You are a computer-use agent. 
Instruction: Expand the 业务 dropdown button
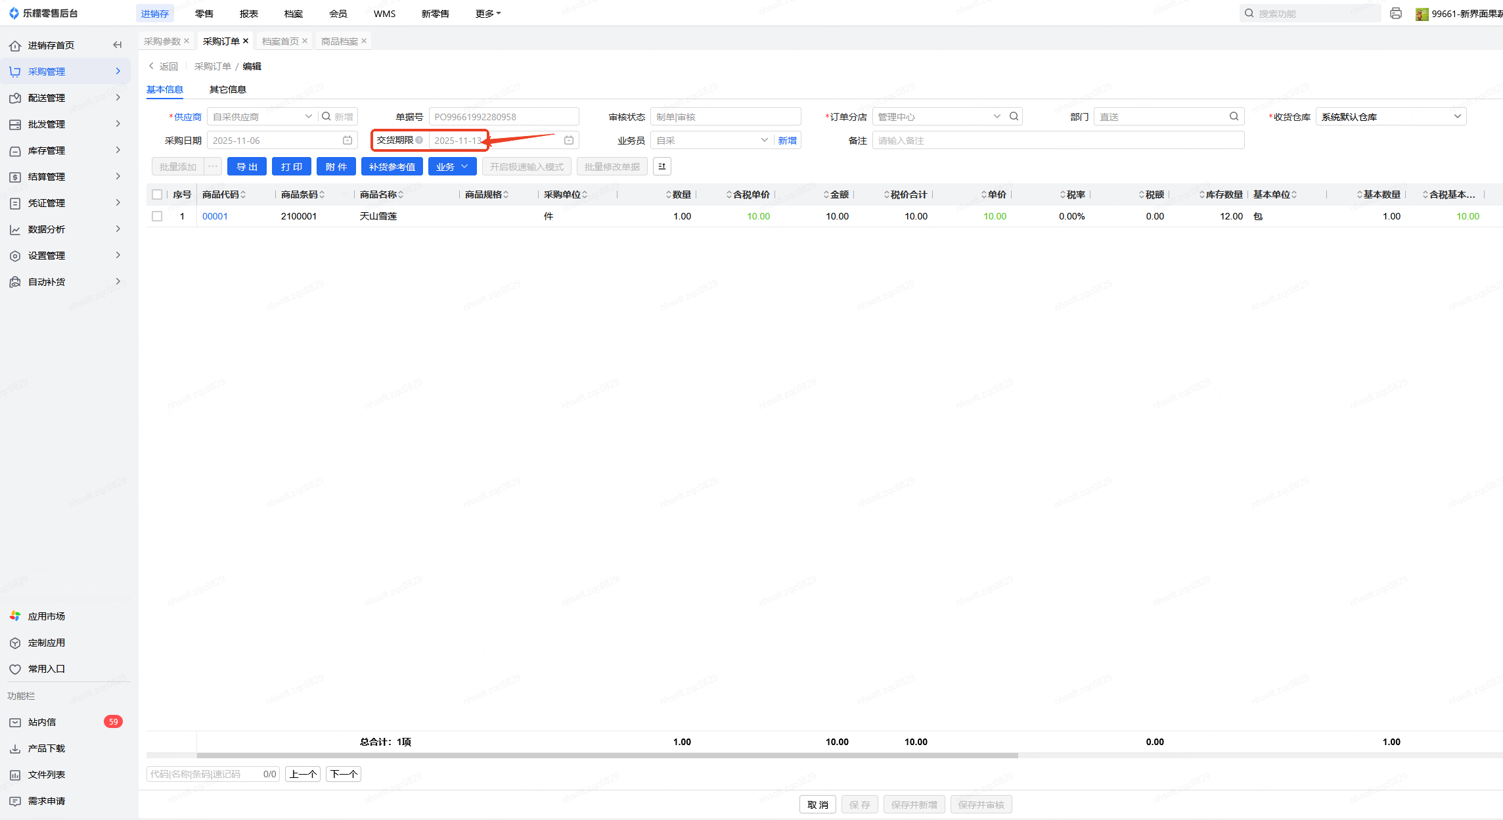451,166
